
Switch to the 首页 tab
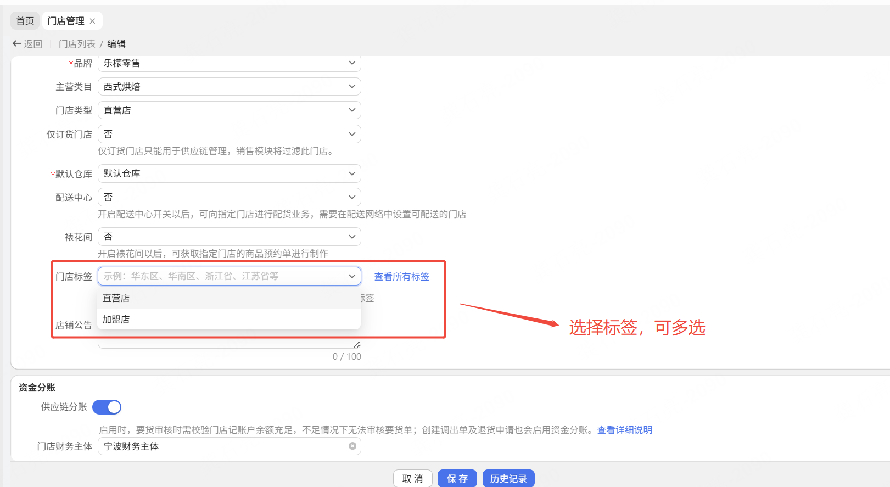25,21
